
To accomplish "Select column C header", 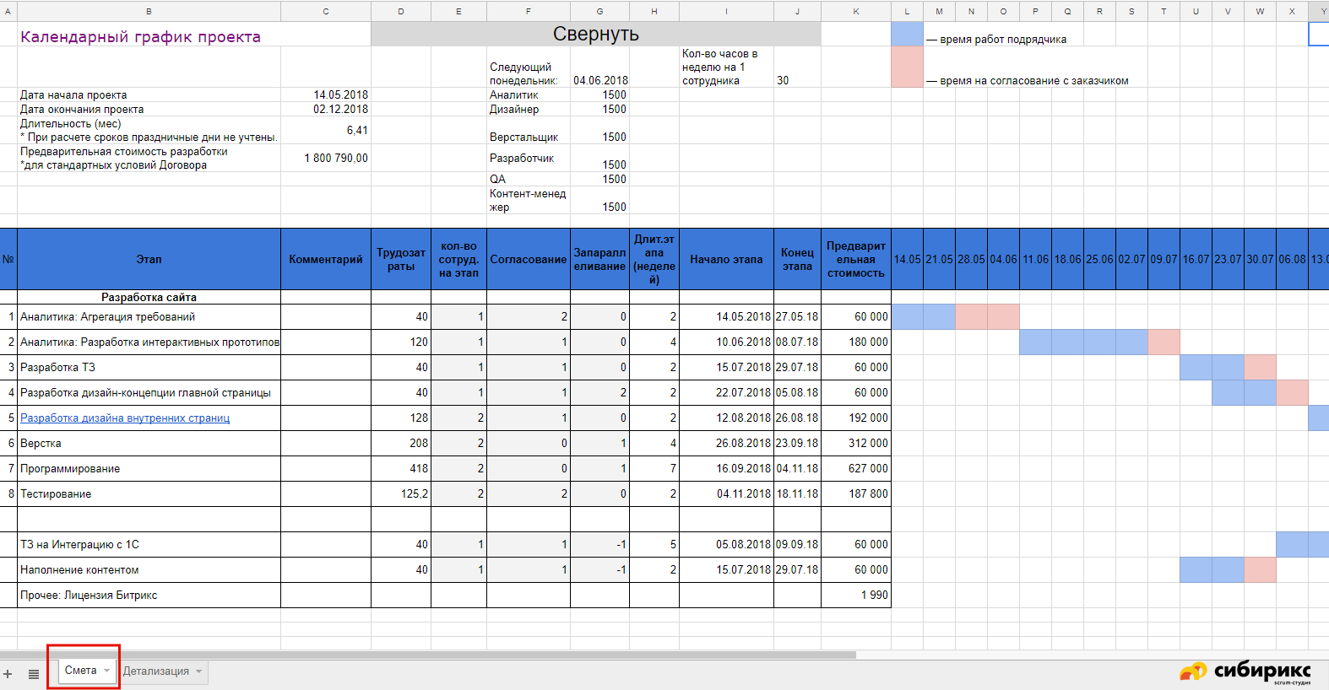I will pyautogui.click(x=326, y=11).
